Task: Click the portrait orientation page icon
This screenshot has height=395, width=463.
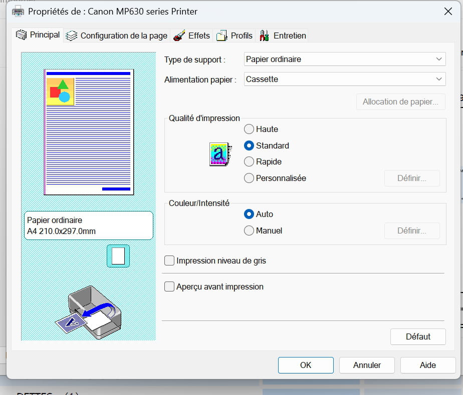Action: point(118,256)
